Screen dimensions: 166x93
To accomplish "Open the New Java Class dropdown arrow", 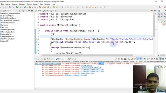I will [51, 7].
